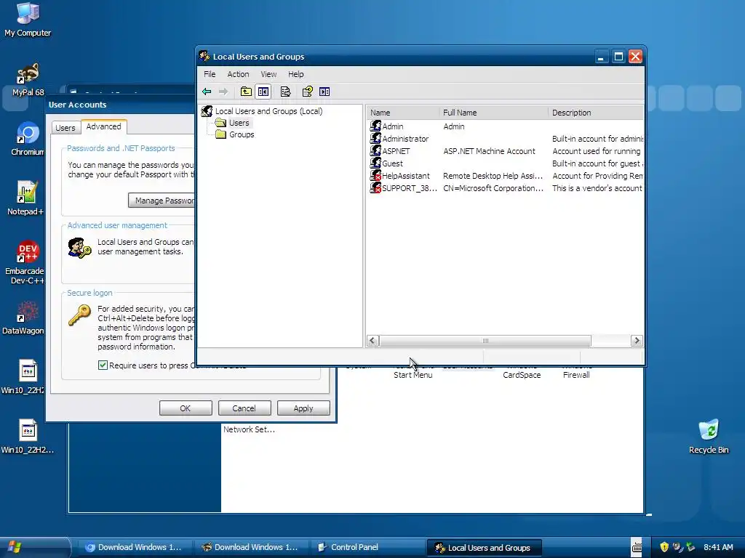Click the taskbar clock showing 8:41 AM
The width and height of the screenshot is (745, 558).
(718, 547)
